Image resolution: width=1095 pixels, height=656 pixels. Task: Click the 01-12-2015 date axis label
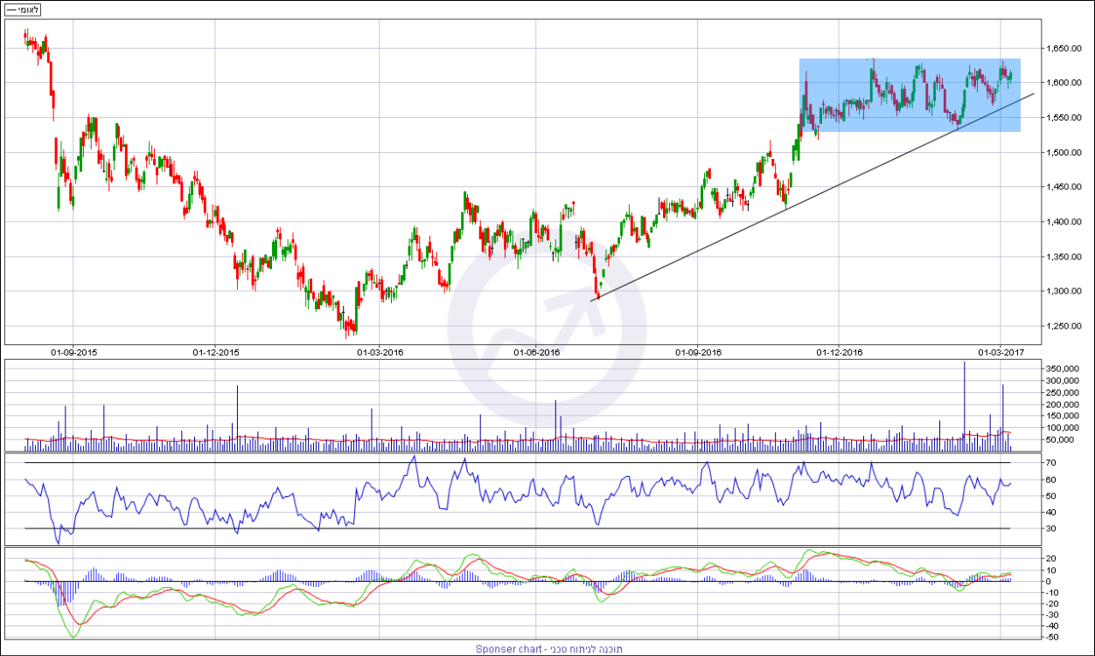[x=216, y=352]
